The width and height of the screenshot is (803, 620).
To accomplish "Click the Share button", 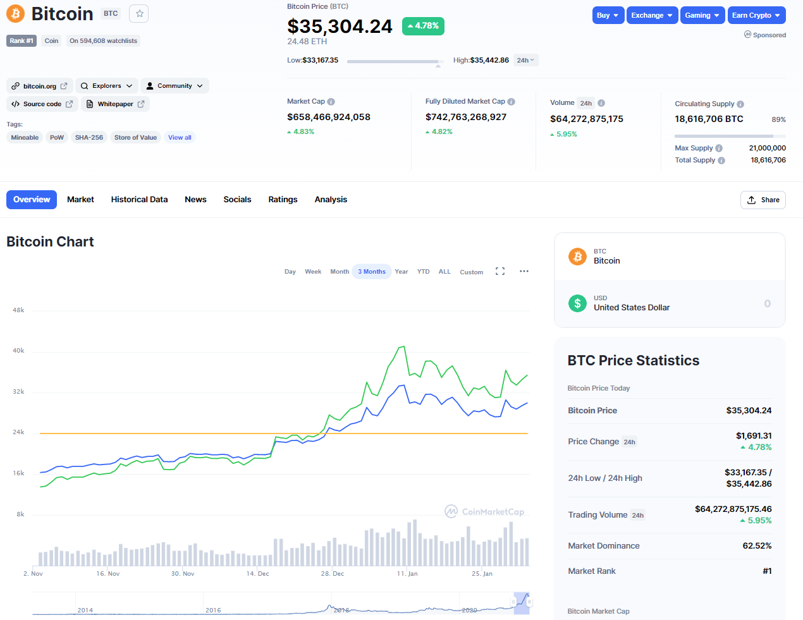I will (x=763, y=200).
